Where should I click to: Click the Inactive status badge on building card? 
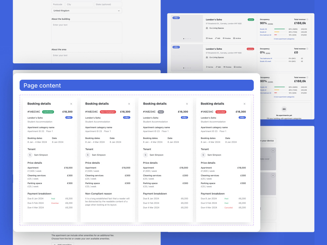pyautogui.click(x=250, y=49)
